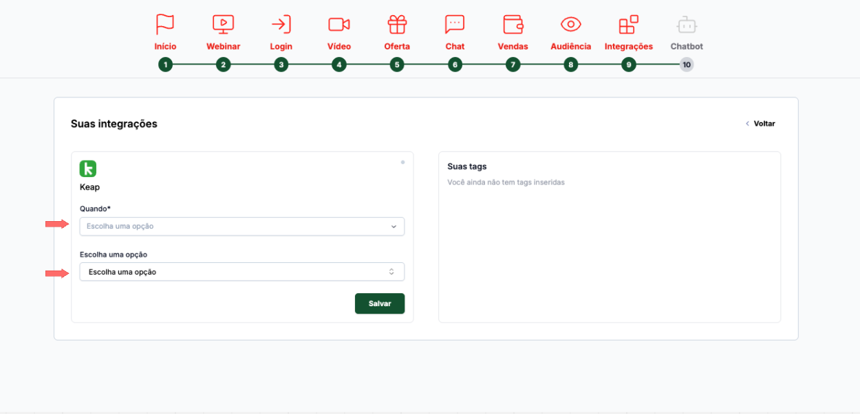
Task: Open the Webinar monitor icon
Action: coord(223,24)
